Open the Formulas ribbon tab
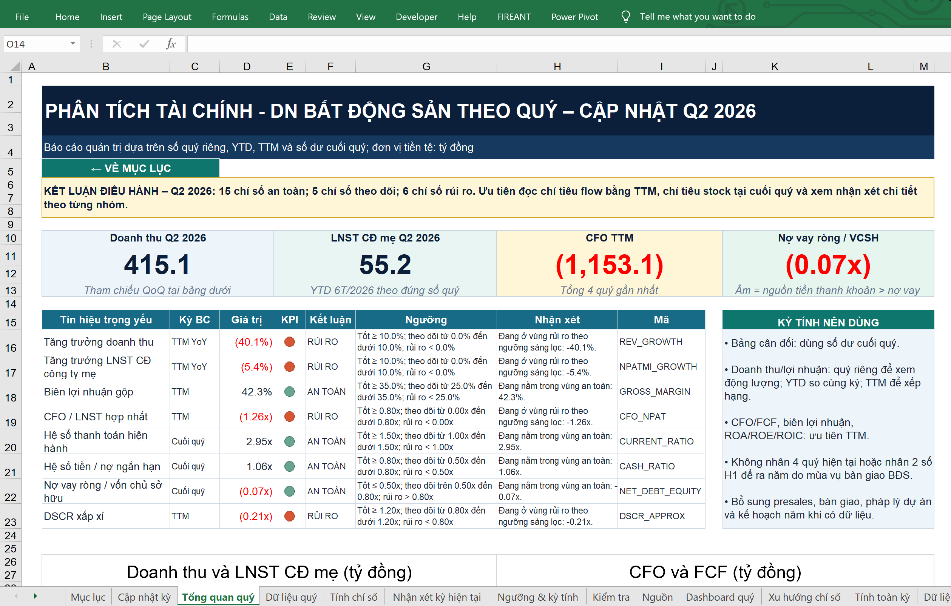This screenshot has height=606, width=951. click(x=230, y=17)
